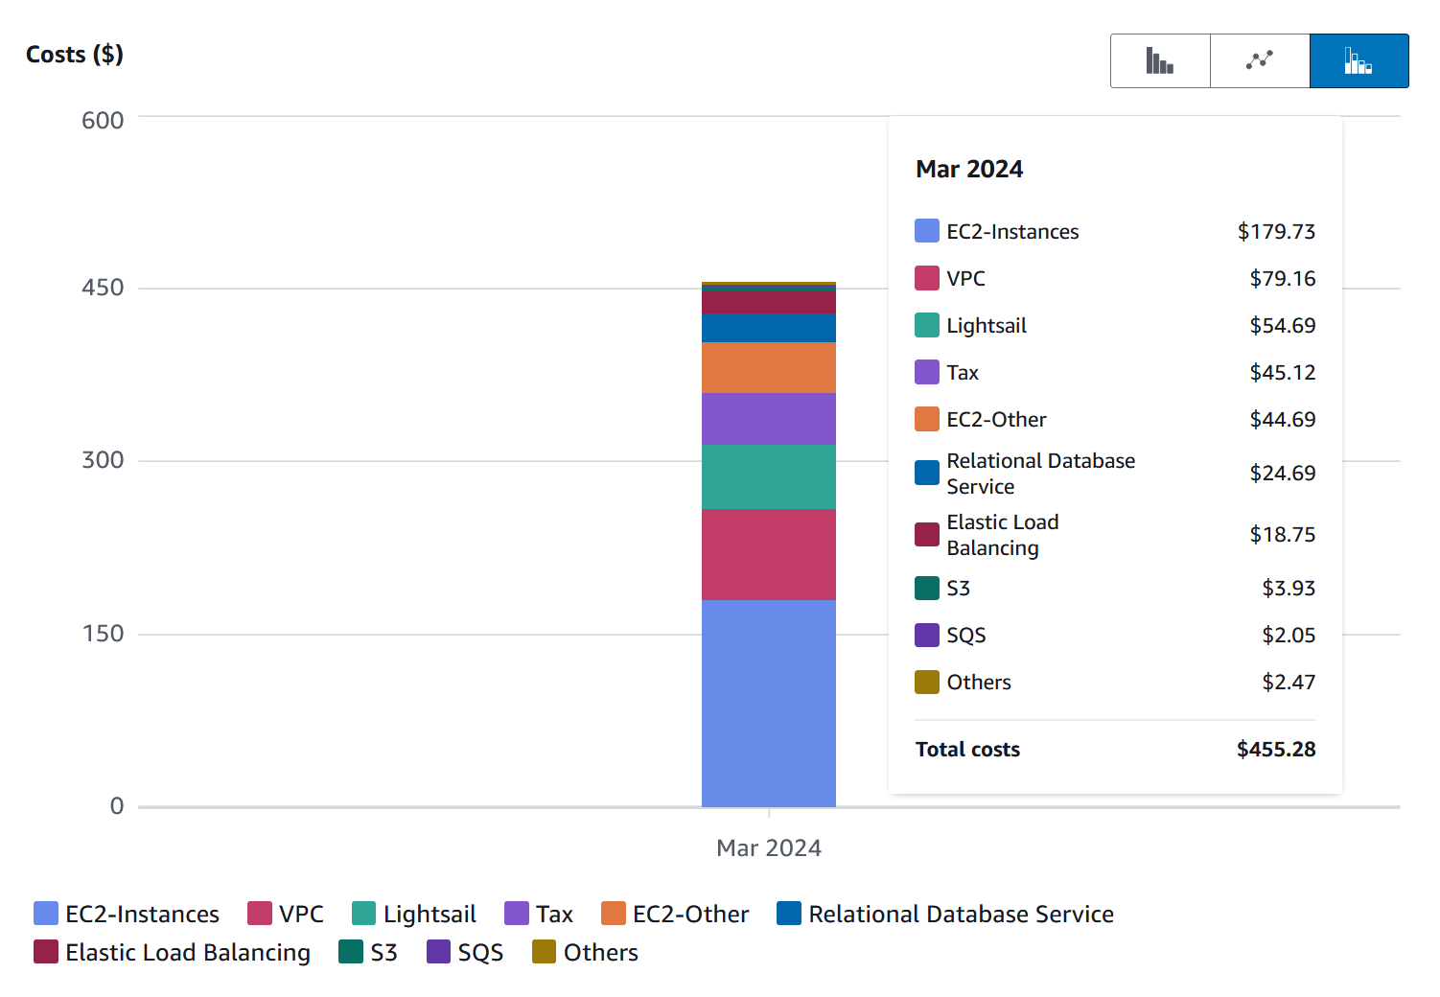Hide the Lightsail series via its legend entry

(414, 914)
